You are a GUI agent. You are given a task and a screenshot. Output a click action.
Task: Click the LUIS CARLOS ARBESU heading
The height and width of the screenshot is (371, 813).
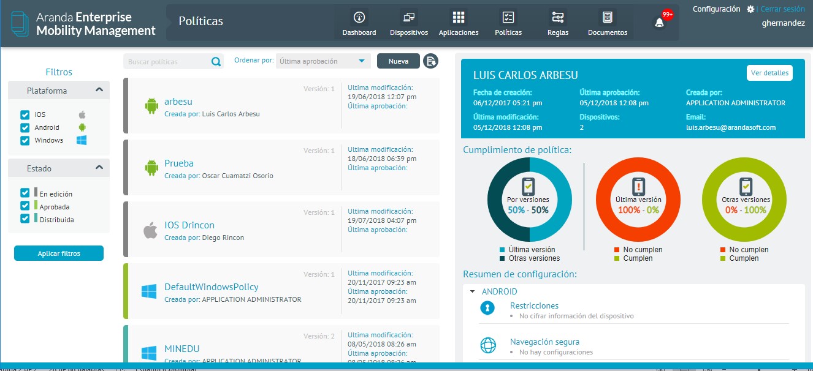[525, 75]
